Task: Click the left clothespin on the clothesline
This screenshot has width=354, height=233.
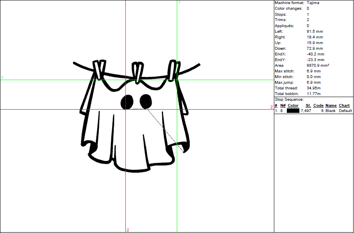Action: point(98,71)
